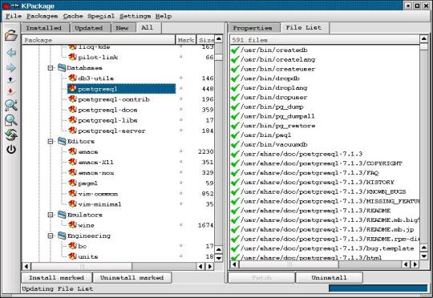Image resolution: width=433 pixels, height=298 pixels.
Task: Collapse the Engineering tree group
Action: 51,236
